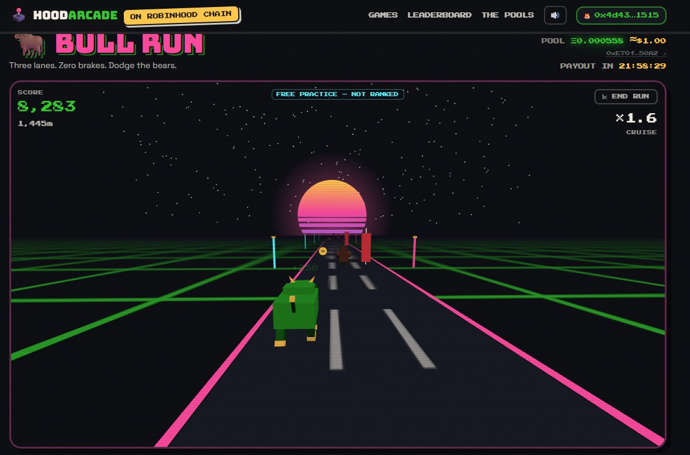Open THE POOLS page
The image size is (690, 455).
point(508,15)
